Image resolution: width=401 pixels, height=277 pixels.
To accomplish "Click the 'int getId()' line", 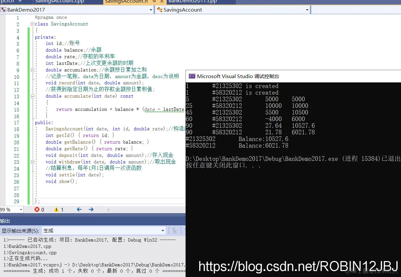I will click(x=80, y=136).
